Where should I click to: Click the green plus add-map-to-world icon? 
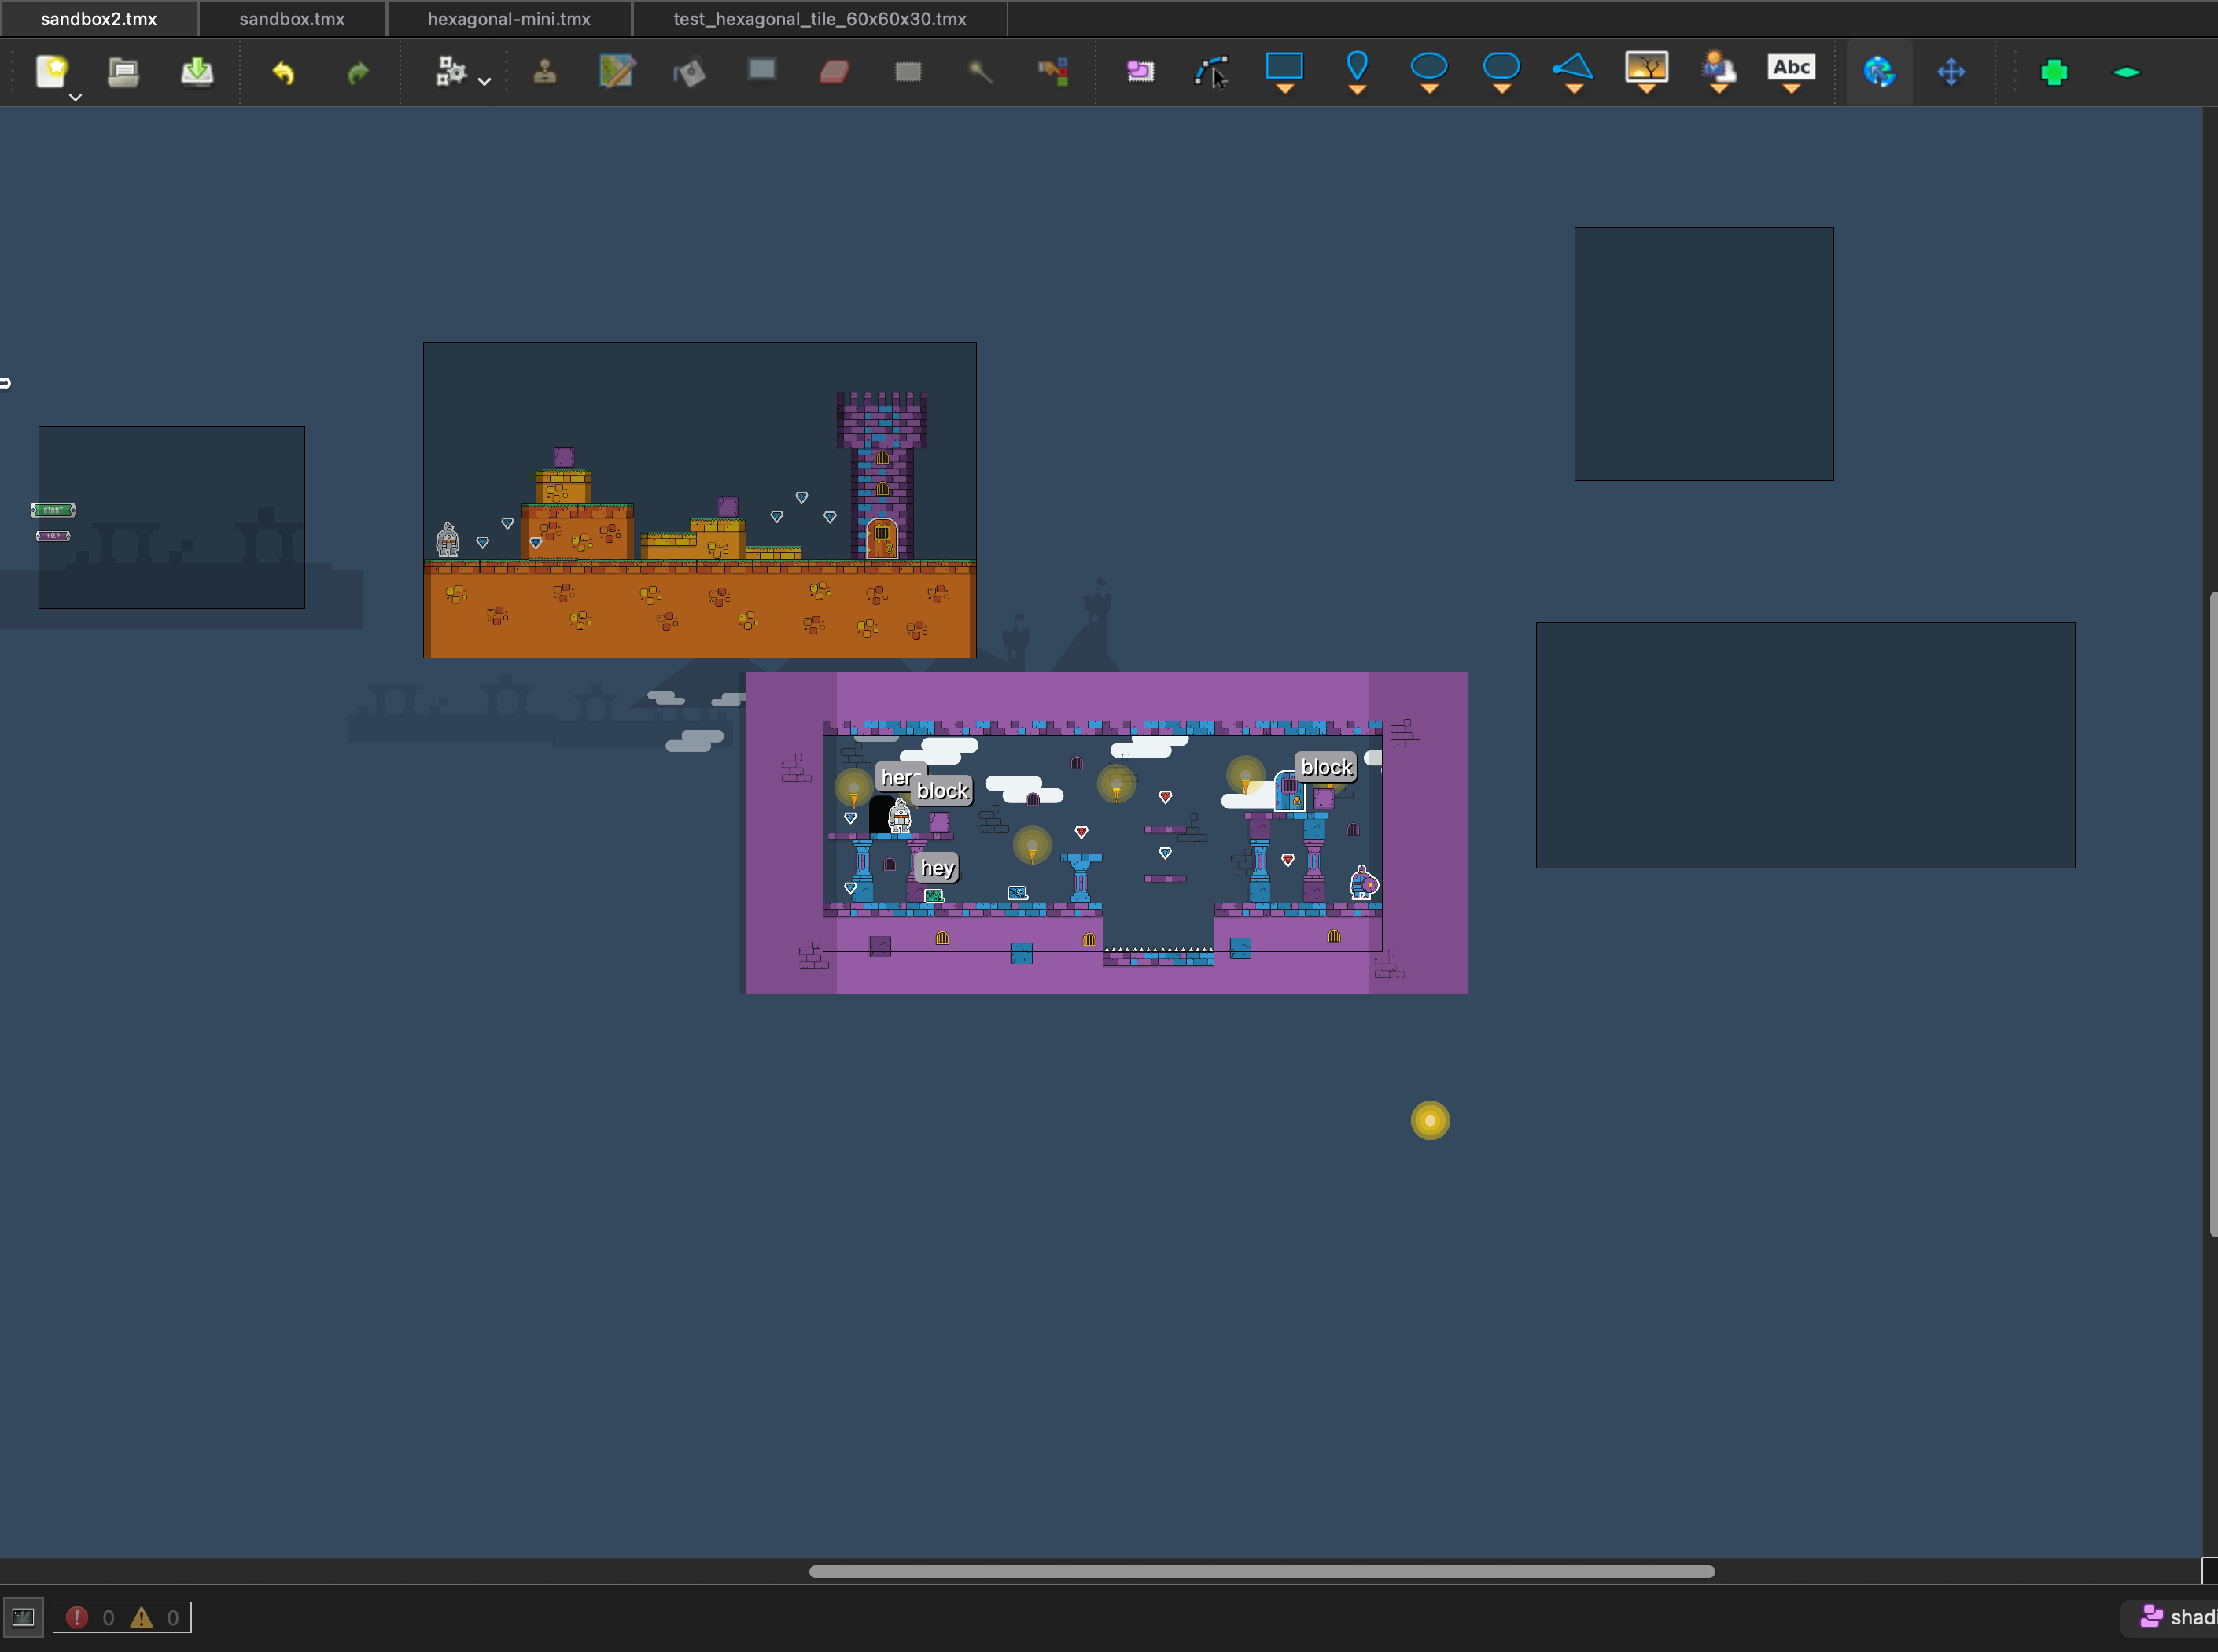point(2054,71)
